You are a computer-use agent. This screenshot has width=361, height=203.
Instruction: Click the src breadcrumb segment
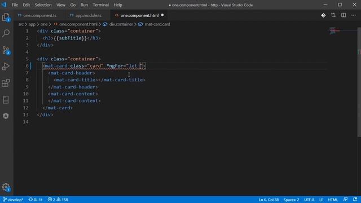[x=21, y=24]
